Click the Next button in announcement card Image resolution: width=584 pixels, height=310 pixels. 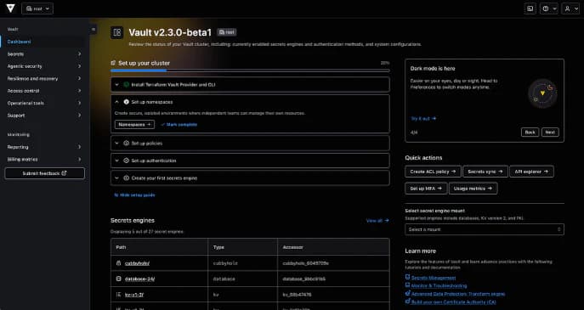(550, 132)
